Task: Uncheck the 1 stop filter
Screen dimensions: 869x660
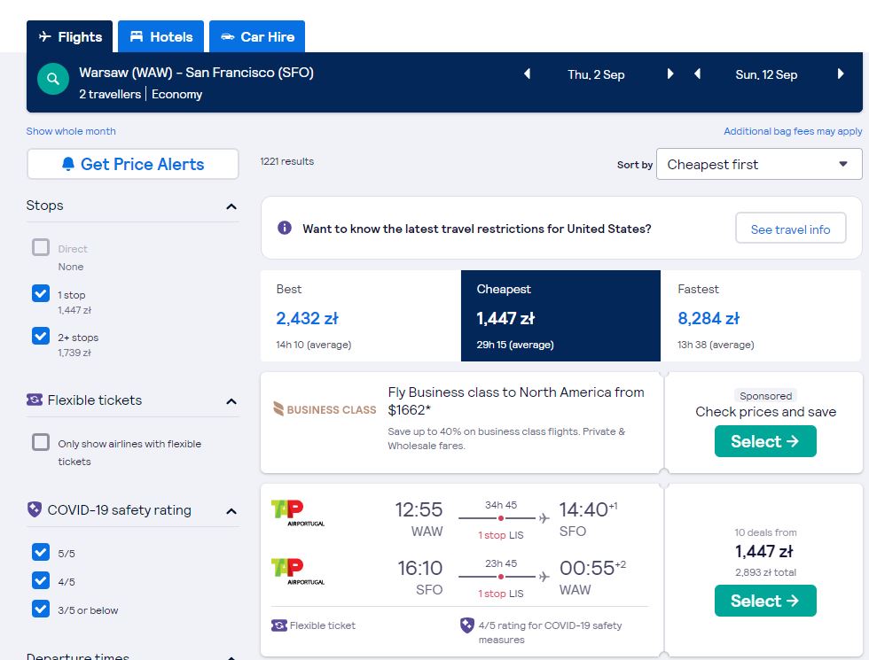Action: [41, 293]
